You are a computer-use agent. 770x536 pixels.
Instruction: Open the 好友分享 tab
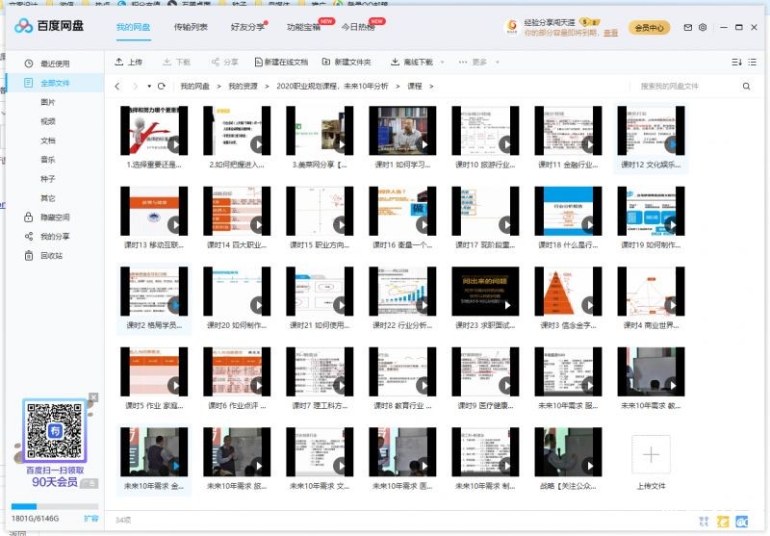[247, 27]
